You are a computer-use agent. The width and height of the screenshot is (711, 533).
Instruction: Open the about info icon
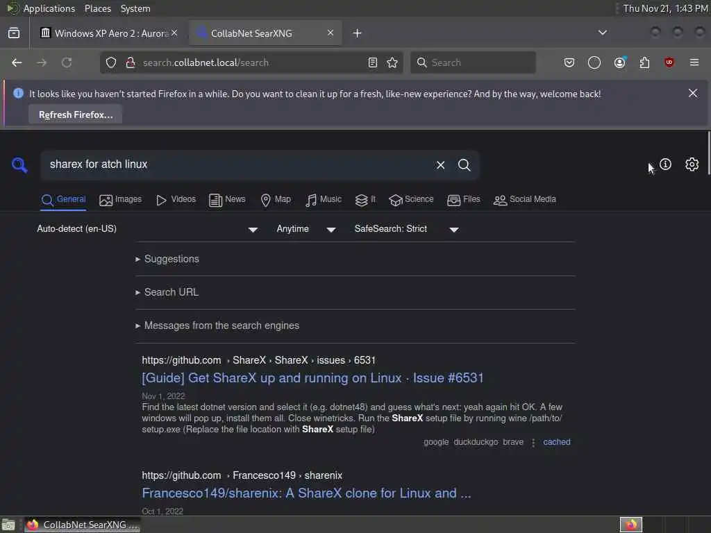click(x=665, y=164)
